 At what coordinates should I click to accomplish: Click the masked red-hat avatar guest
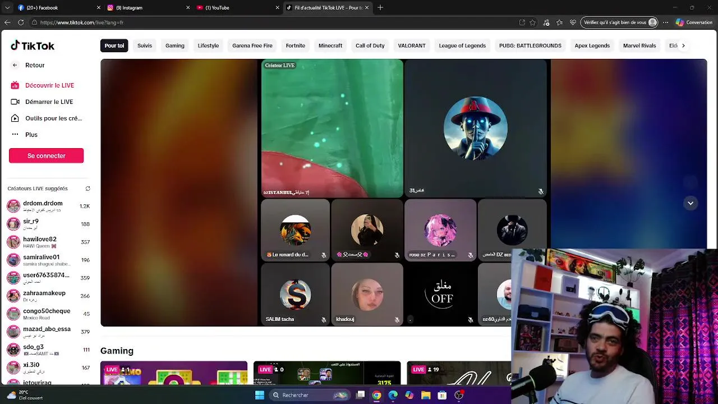476,128
